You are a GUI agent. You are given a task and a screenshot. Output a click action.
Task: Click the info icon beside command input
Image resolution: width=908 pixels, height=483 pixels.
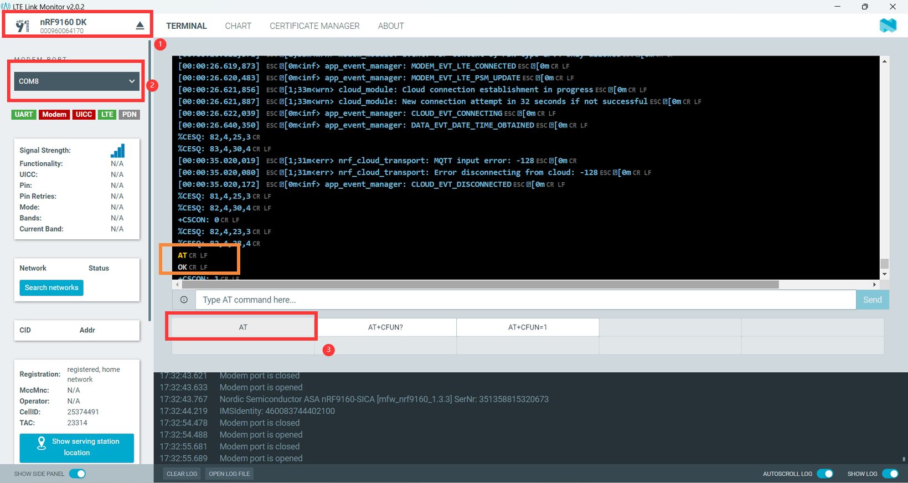pos(184,300)
